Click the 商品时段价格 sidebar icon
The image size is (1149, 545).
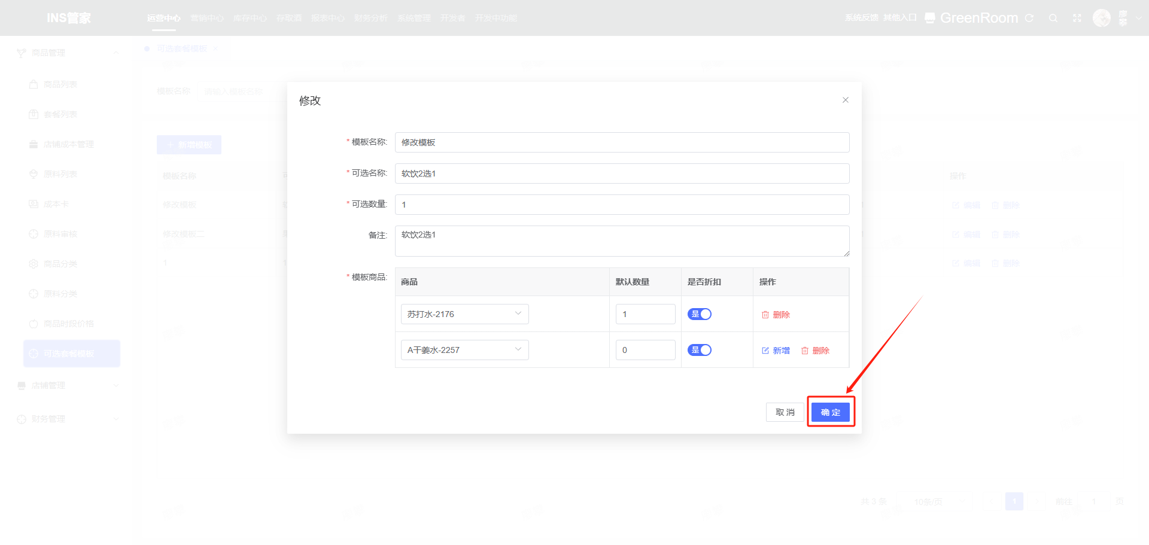coord(34,324)
